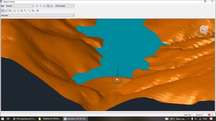The height and width of the screenshot is (121, 216).
Task: Open the SW Isometric view dropdown
Action: pos(65,6)
